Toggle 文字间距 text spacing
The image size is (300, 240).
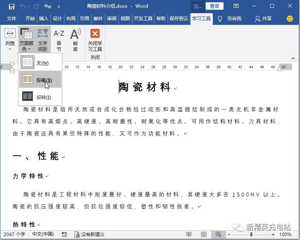coord(42,40)
